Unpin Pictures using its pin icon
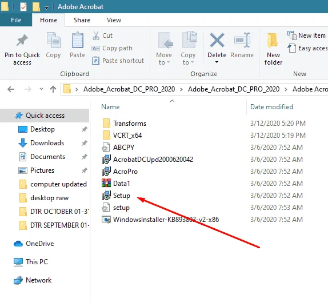The height and width of the screenshot is (302, 328). (85, 170)
